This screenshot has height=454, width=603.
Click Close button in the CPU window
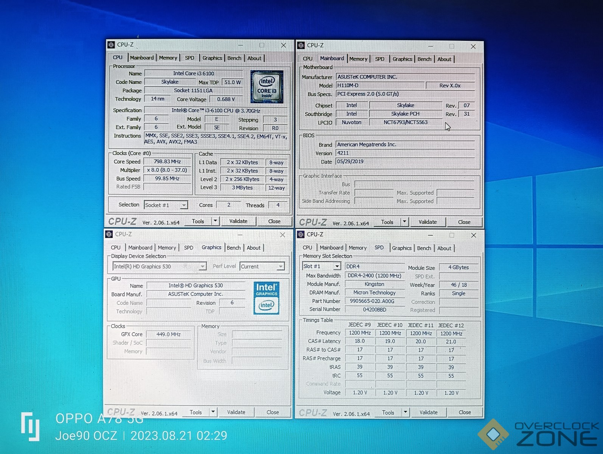pos(274,221)
